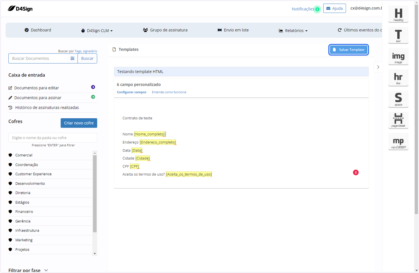Screen dimensions: 419x273
Task: Click the [CPF] field placeholder
Action: click(134, 166)
